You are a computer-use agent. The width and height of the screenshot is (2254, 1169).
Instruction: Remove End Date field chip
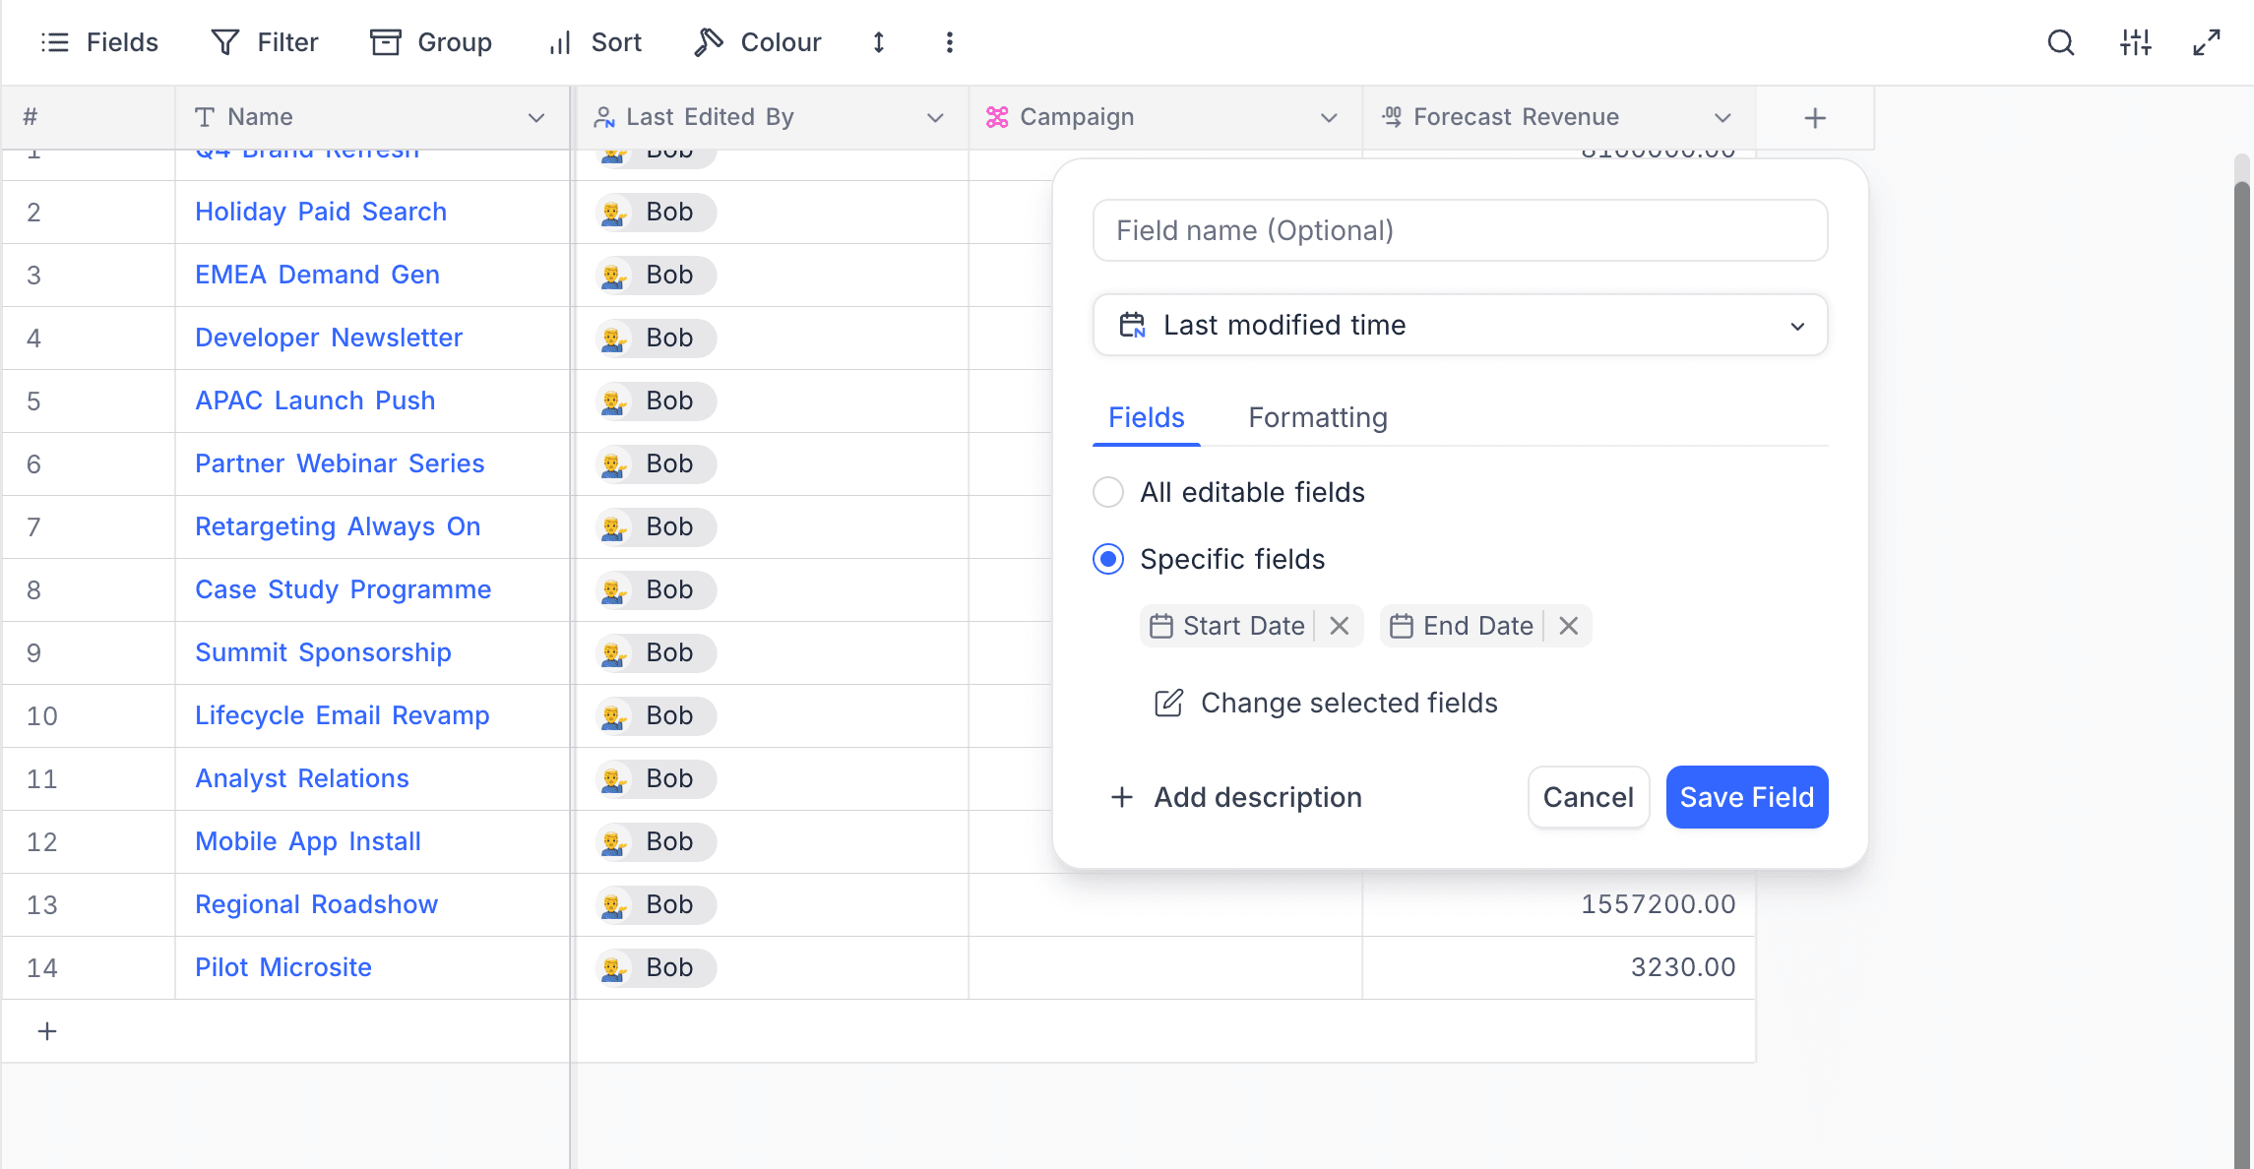(1568, 626)
